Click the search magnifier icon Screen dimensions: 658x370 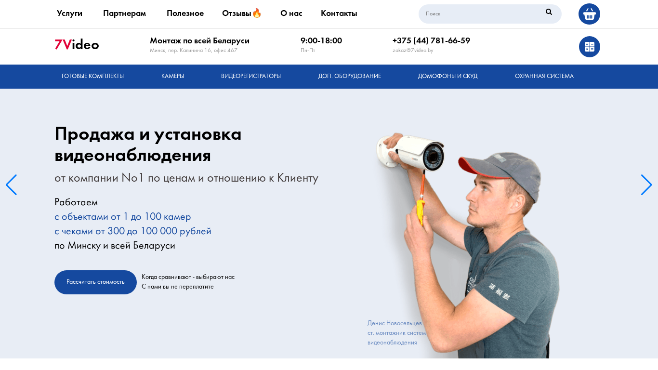[549, 12]
